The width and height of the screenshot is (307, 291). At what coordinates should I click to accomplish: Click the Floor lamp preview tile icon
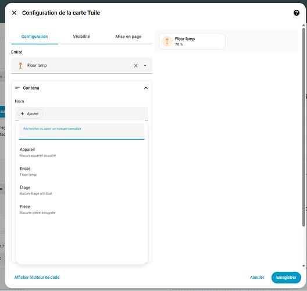click(167, 41)
